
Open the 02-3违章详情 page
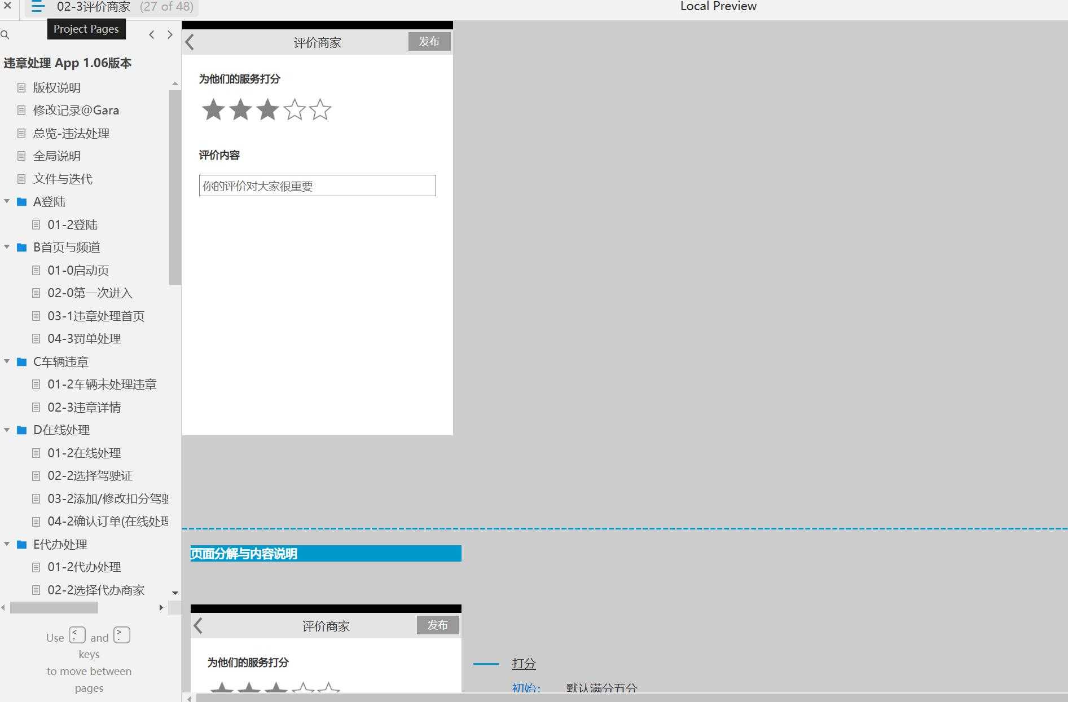84,407
